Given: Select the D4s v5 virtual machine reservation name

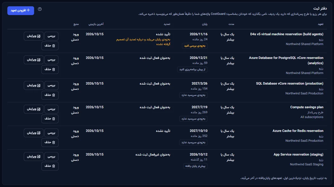Looking at the screenshot, I should [x=287, y=34].
